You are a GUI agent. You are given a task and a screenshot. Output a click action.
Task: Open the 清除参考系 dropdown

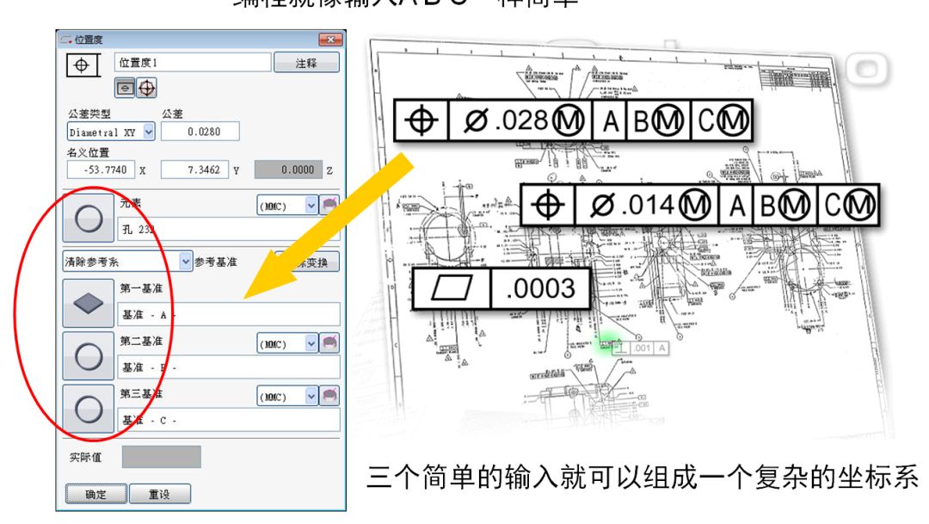coord(187,262)
